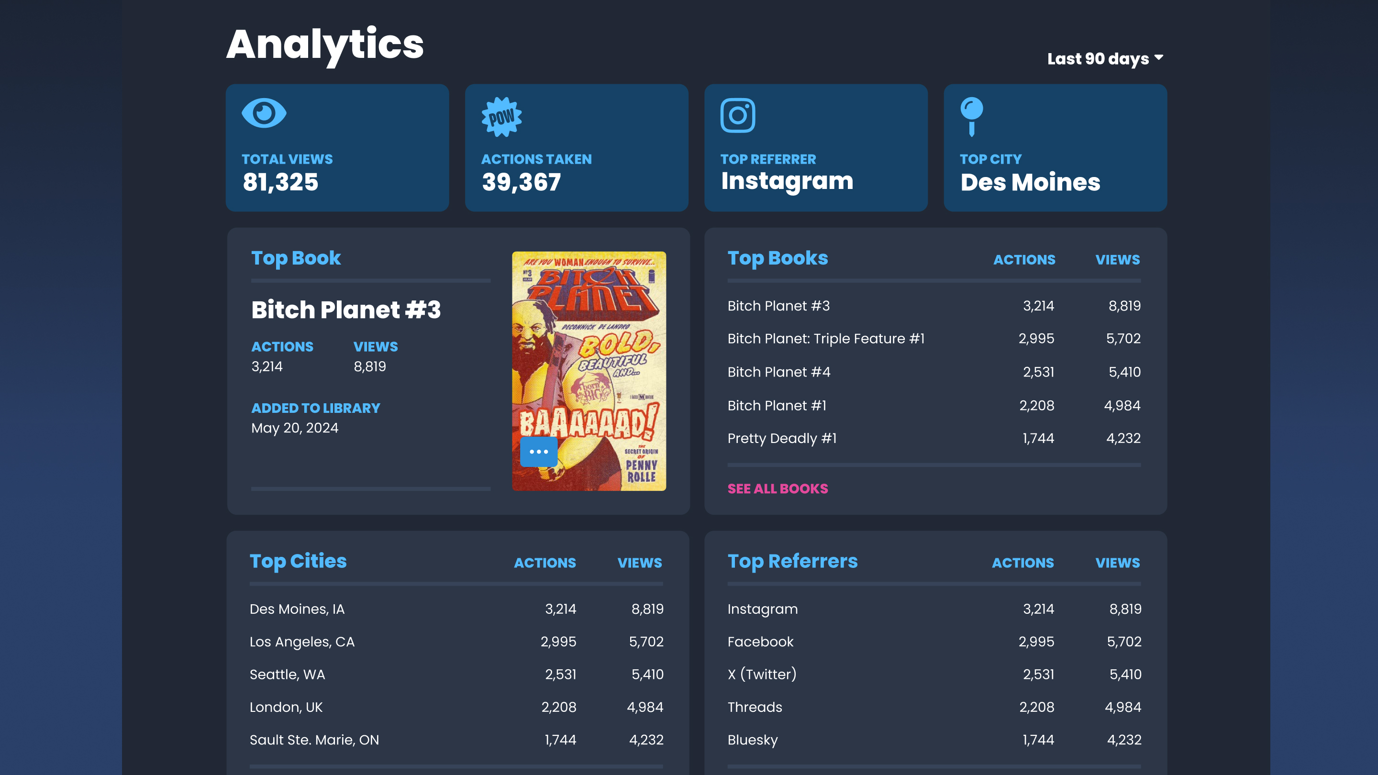Sort Top Referrers by ACTIONS column header
The image size is (1378, 775).
point(1023,563)
